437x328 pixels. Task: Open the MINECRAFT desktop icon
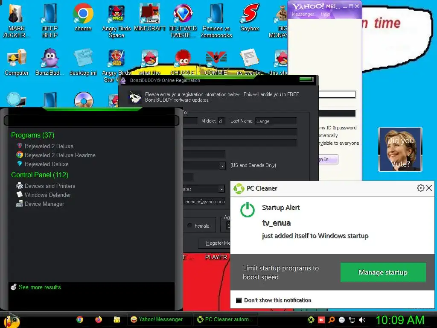click(150, 17)
